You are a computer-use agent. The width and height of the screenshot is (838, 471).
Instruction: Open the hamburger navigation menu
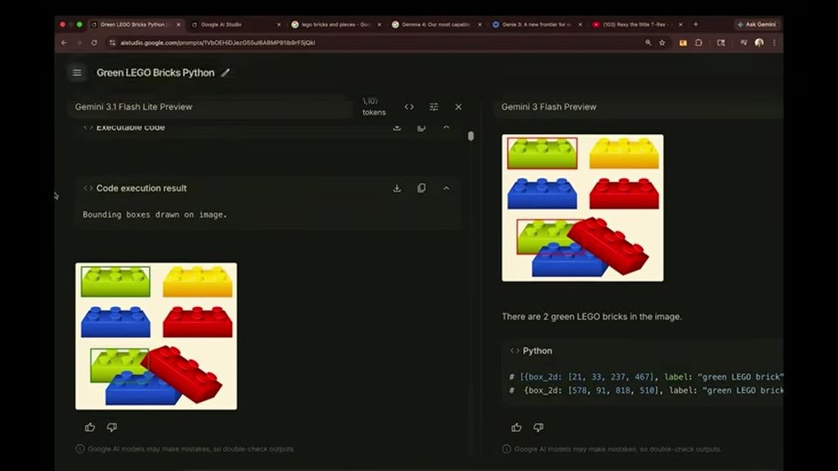(x=77, y=73)
